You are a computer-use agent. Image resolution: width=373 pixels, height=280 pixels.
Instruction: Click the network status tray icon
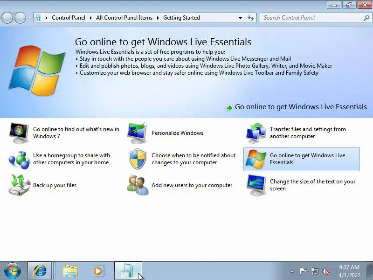(314, 271)
